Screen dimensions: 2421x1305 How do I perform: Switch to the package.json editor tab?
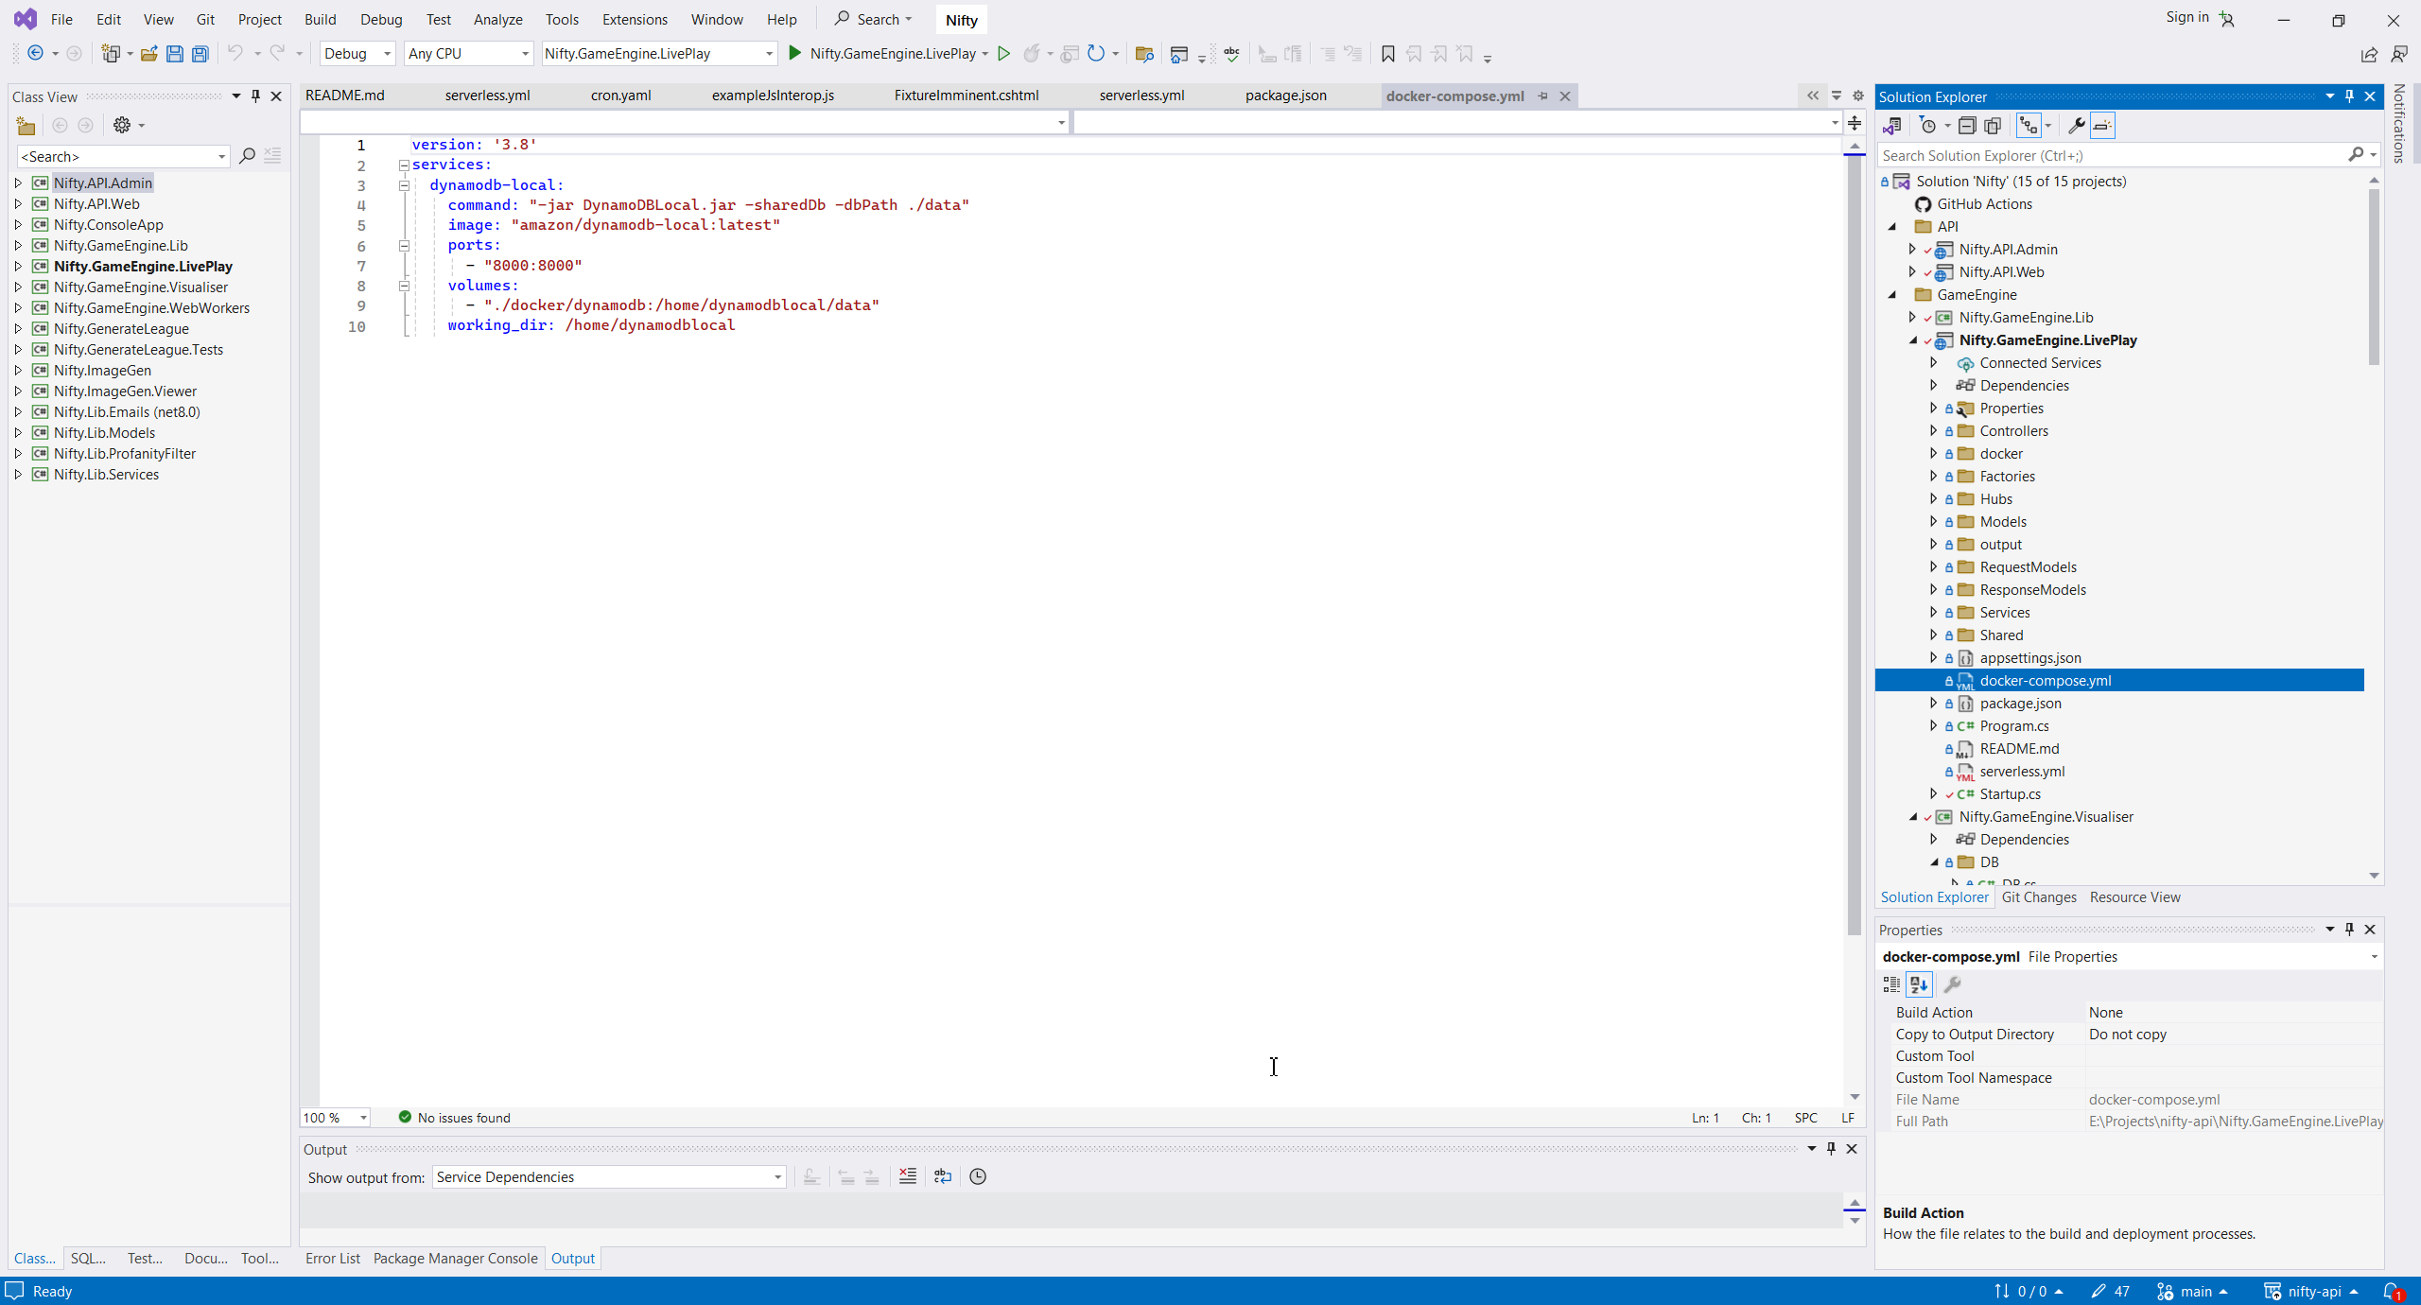click(1285, 96)
